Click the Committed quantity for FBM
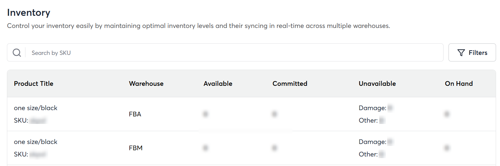500x166 pixels. point(274,148)
